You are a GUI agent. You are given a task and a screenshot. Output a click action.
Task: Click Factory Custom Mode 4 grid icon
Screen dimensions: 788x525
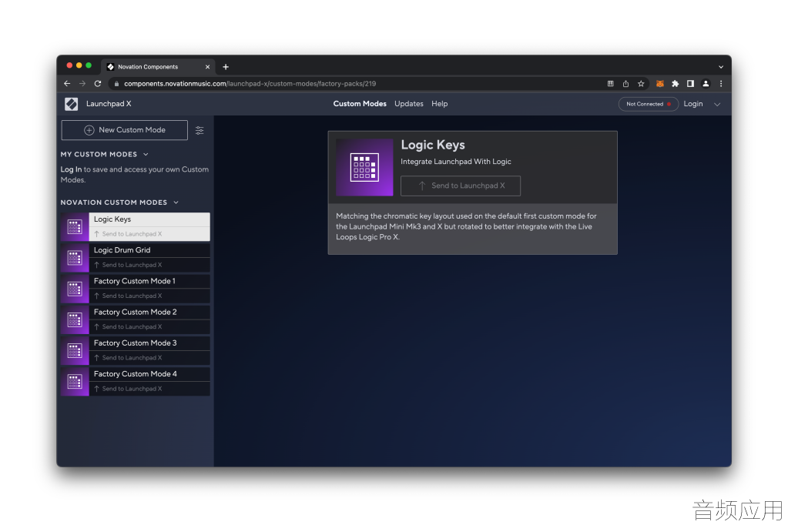(75, 382)
